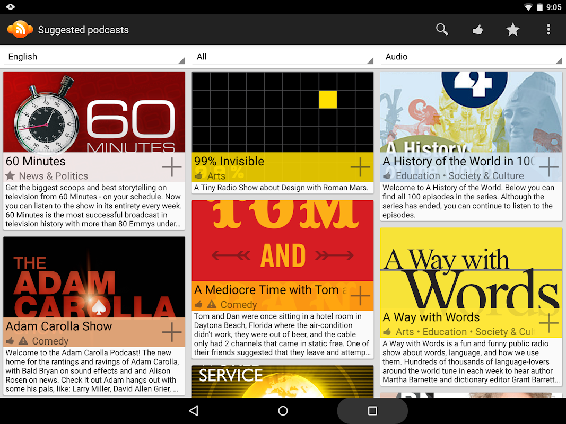This screenshot has width=566, height=424.
Task: Select A Way with Words title text
Action: (431, 317)
